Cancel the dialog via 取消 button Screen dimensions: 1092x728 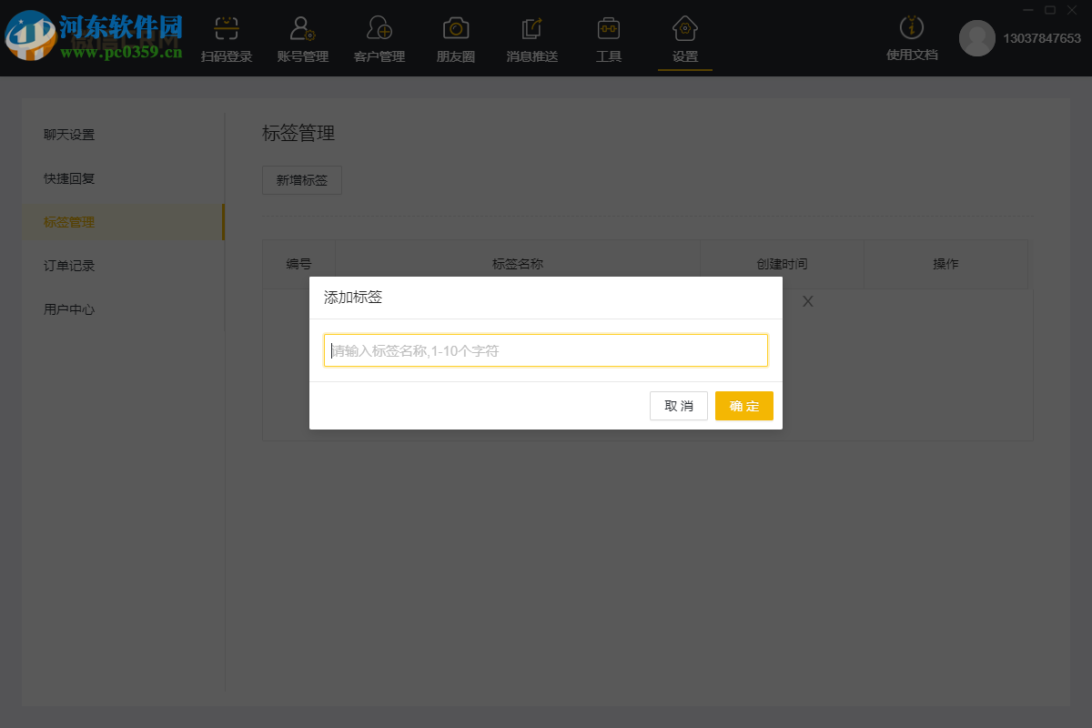coord(678,406)
